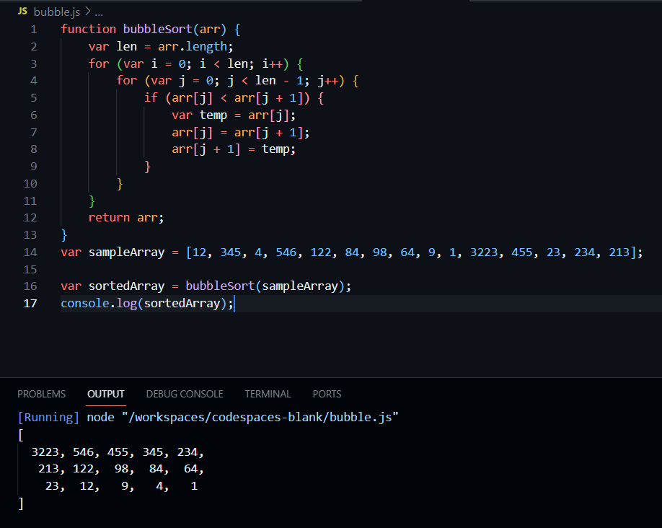Click closing bracket at end of output

(x=21, y=503)
